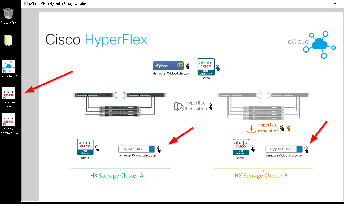Click the HX-Storage Cluster A label
Viewport: 344px width, 204px height.
tap(117, 176)
